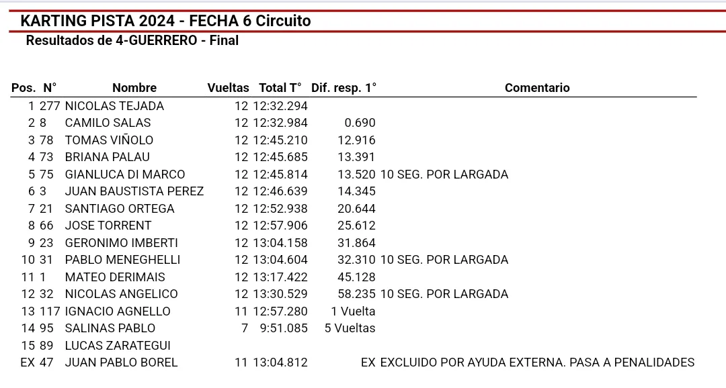This screenshot has height=388, width=726.
Task: Click the EXCLUIDO POR AYUDA EXTERNA comment
Action: tap(537, 362)
